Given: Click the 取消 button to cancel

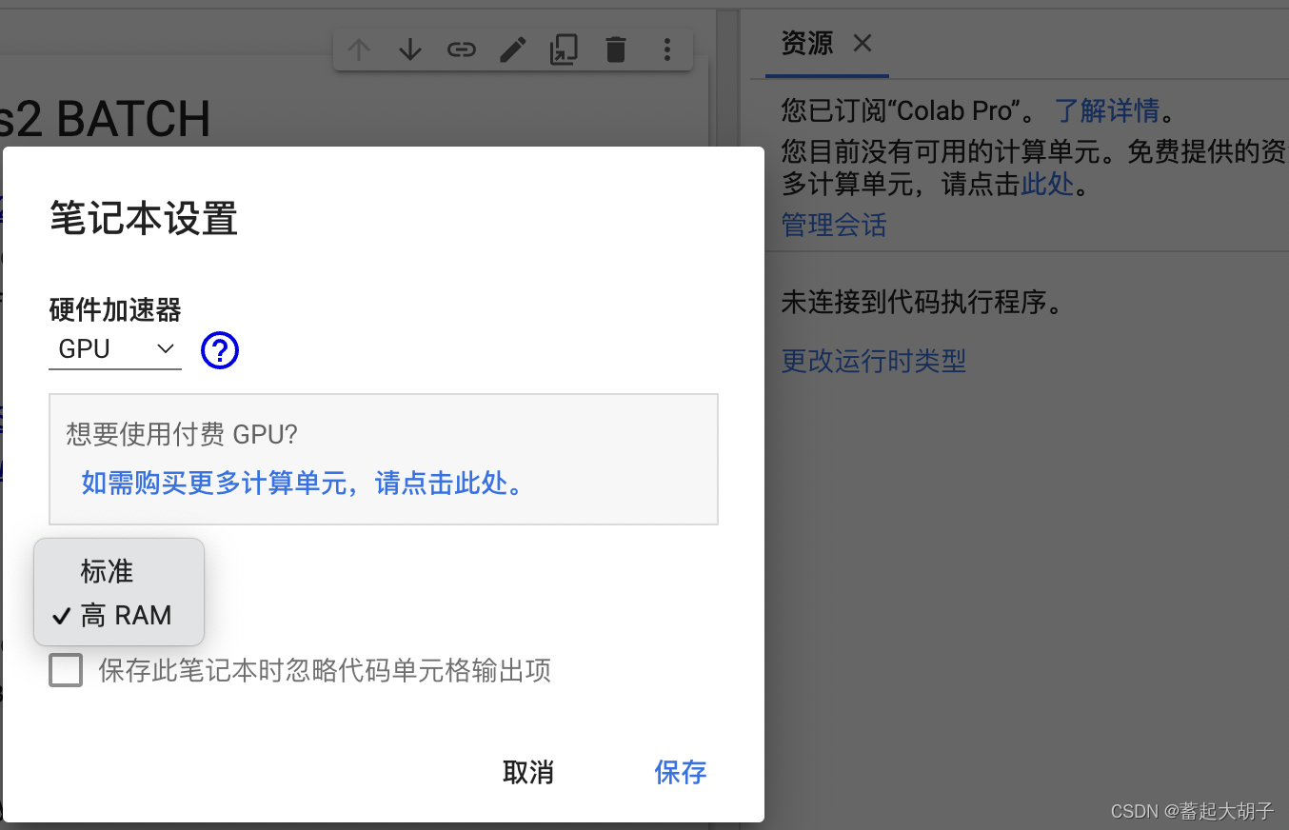Looking at the screenshot, I should (527, 772).
